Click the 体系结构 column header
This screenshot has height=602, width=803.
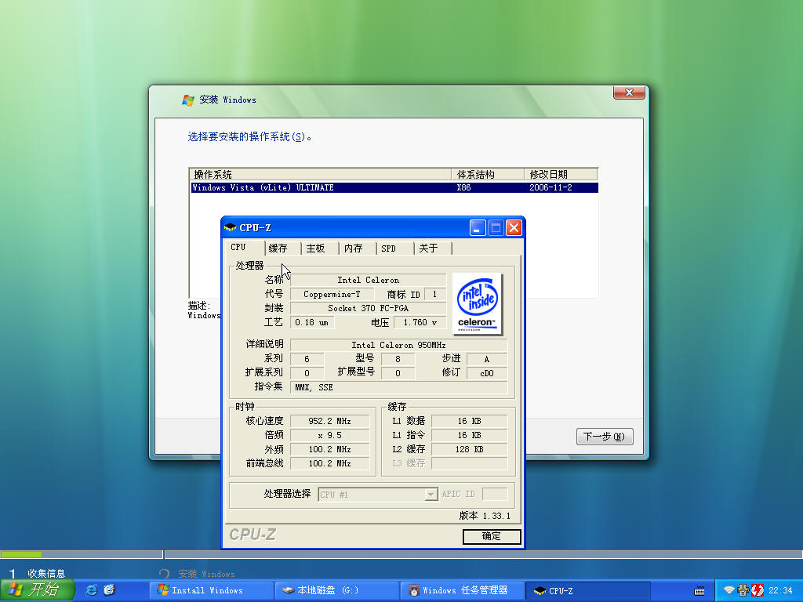click(488, 175)
